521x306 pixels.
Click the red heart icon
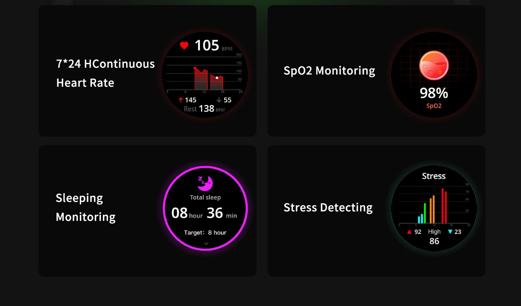[184, 46]
